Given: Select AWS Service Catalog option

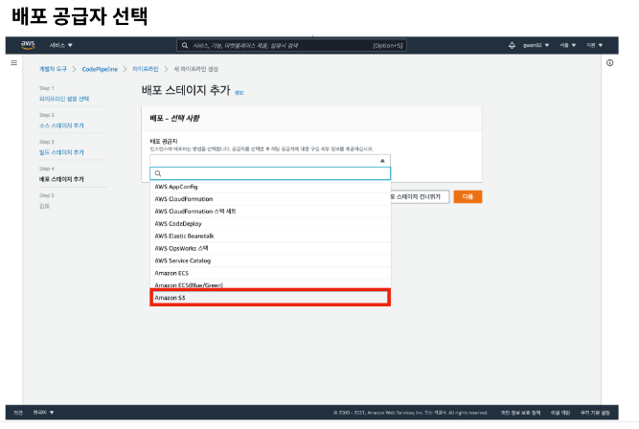Looking at the screenshot, I should pyautogui.click(x=270, y=260).
